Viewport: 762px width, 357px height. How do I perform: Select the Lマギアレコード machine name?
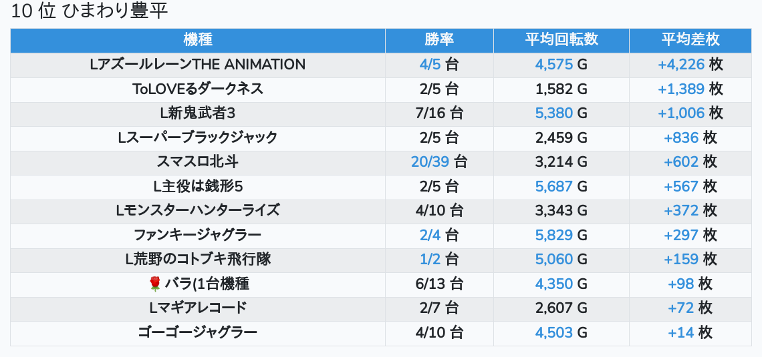click(x=198, y=308)
